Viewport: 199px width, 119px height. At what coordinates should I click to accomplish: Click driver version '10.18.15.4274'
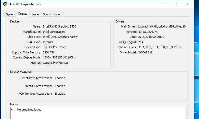point(148,32)
